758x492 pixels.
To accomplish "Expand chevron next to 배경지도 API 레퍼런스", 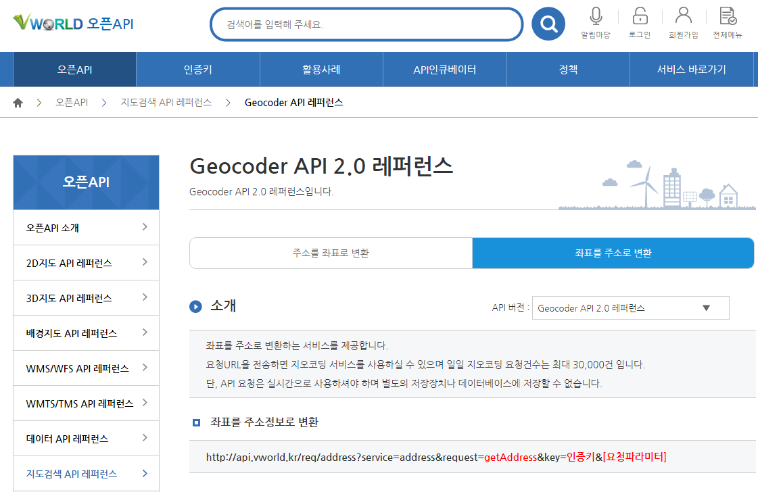I will tap(145, 333).
